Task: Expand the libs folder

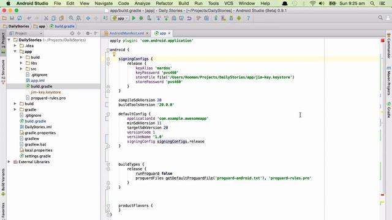Action: (x=21, y=63)
